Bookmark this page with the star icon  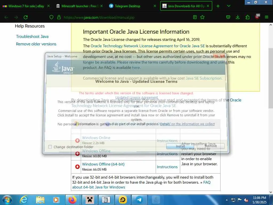(202, 17)
